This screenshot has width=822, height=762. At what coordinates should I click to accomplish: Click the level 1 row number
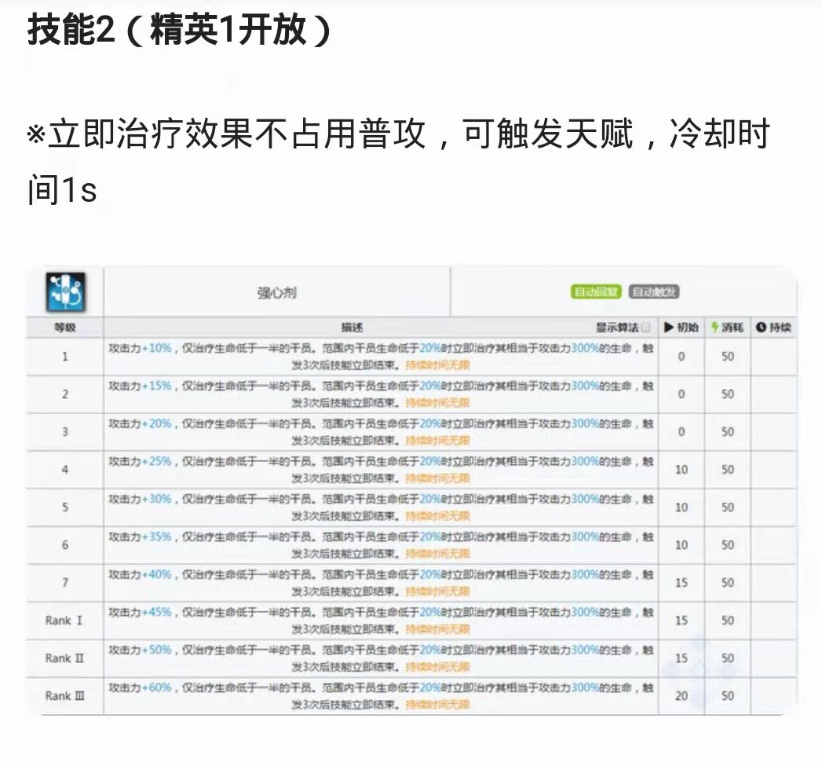click(x=65, y=357)
